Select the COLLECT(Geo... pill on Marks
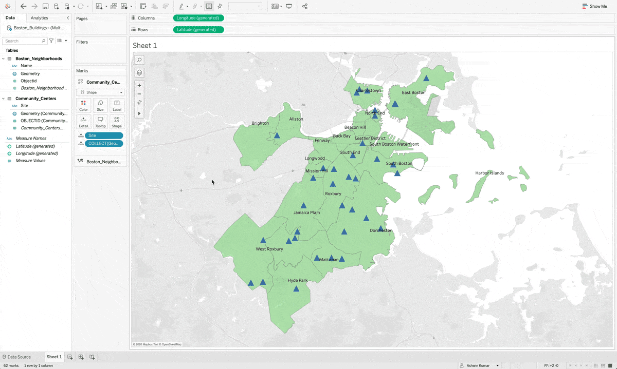Screen dimensions: 617x369 pyautogui.click(x=104, y=144)
